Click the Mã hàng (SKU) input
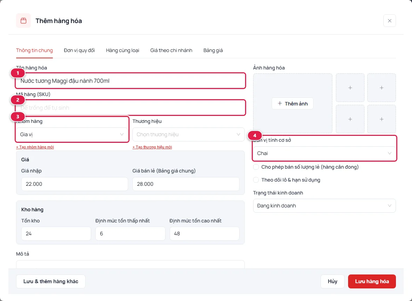The image size is (412, 301). (x=130, y=108)
